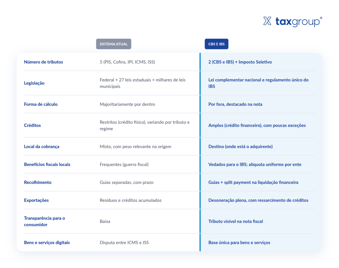Viewport: 339px width, 268px height.
Task: Select the Exportações row label
Action: tap(36, 200)
